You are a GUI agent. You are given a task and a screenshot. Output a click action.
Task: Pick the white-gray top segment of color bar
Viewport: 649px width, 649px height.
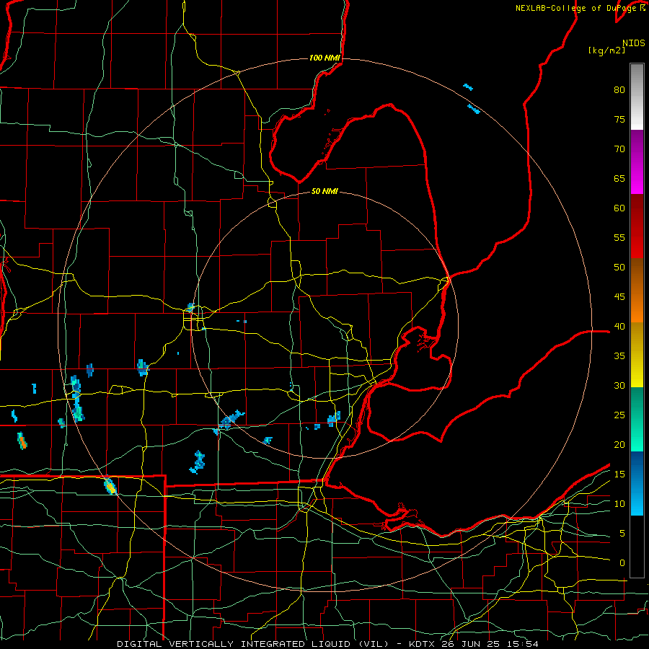pos(637,97)
